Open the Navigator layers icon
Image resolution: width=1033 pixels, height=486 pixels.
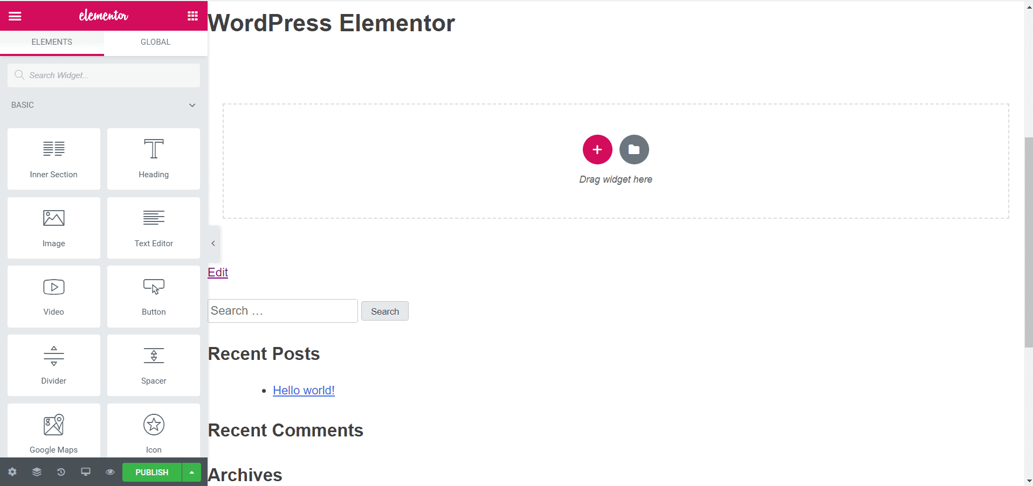tap(37, 472)
